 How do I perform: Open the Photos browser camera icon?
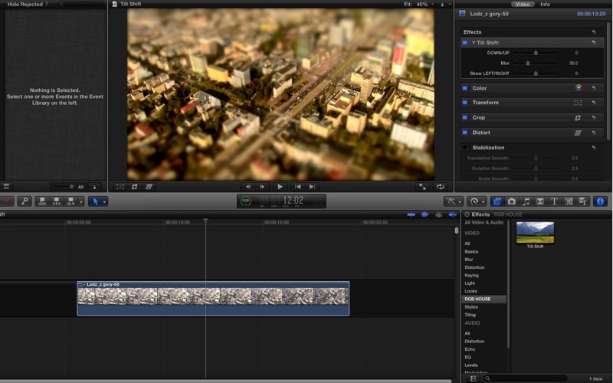pyautogui.click(x=512, y=201)
